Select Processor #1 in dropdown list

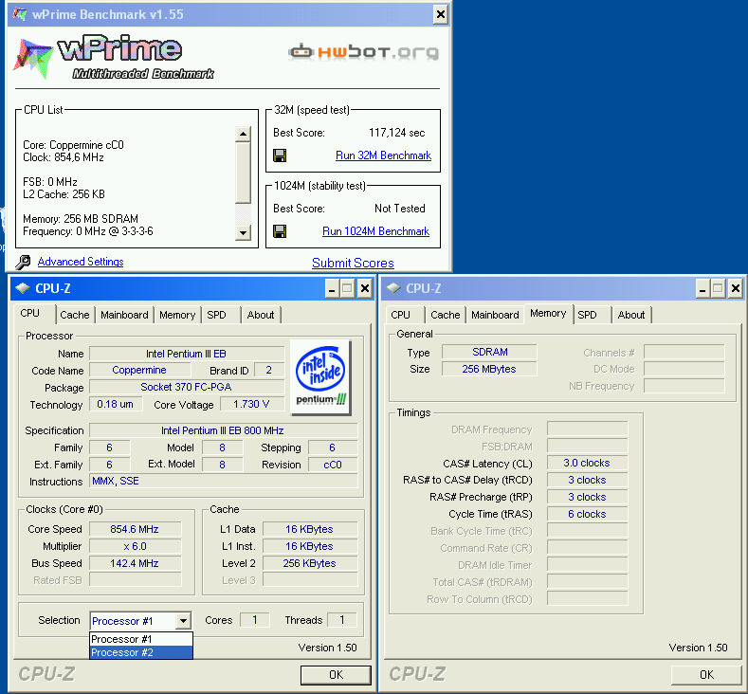(140, 639)
